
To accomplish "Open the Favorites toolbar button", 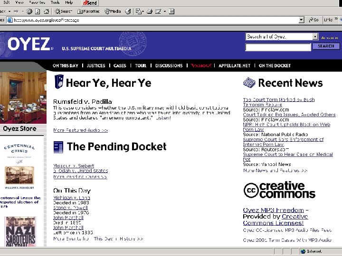I will point(88,11).
